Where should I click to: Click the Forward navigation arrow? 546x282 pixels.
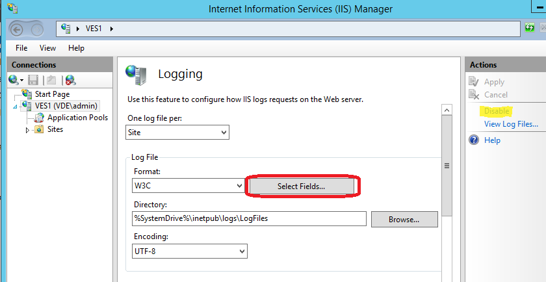coord(37,30)
